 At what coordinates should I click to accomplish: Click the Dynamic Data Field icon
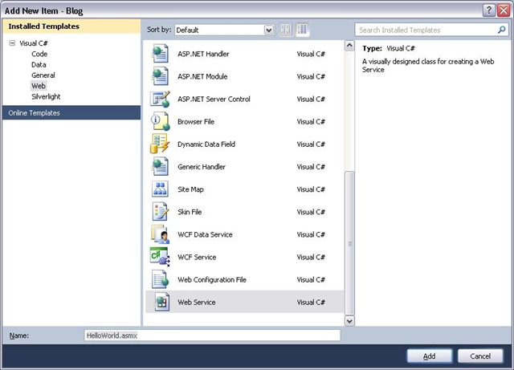coord(160,144)
